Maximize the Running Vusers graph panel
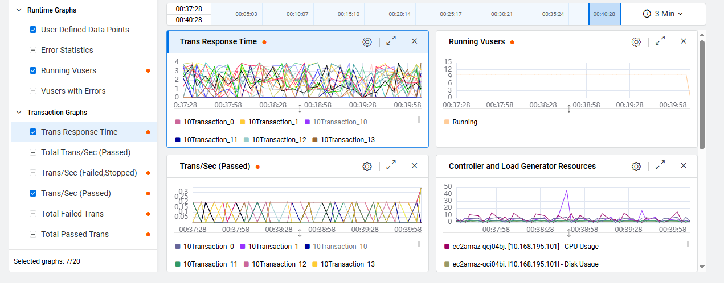Image resolution: width=724 pixels, height=283 pixels. pos(660,41)
